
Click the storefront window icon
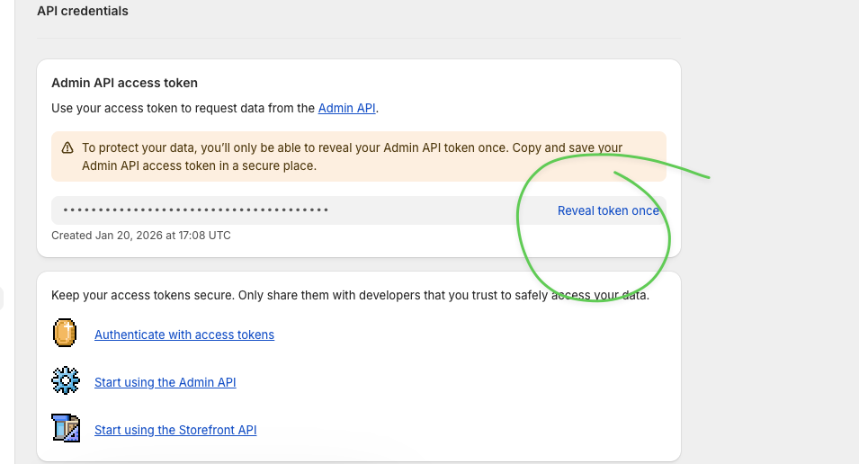(66, 428)
